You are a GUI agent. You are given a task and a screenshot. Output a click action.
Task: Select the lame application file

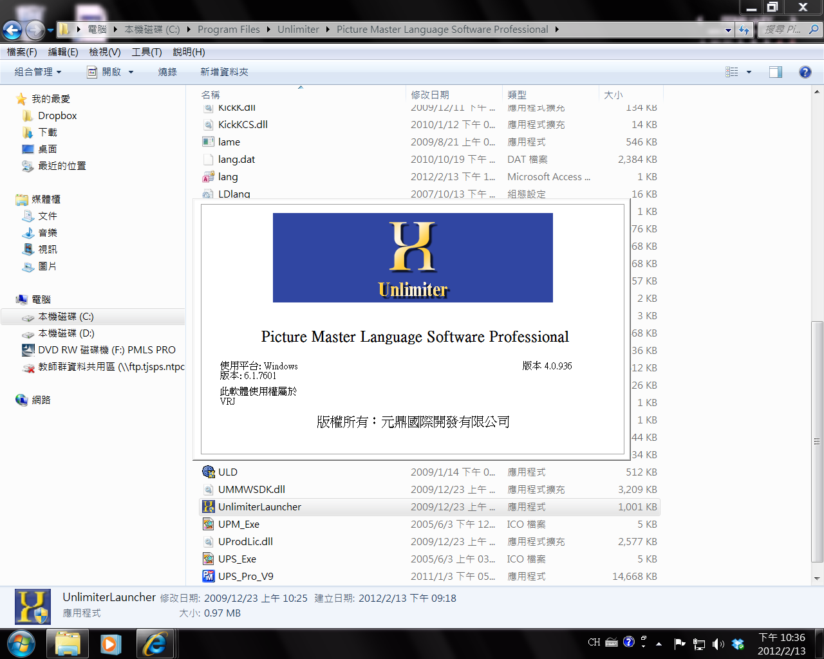pos(430,142)
